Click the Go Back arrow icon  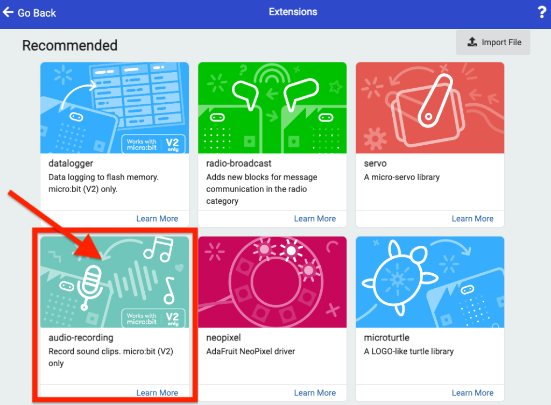8,12
